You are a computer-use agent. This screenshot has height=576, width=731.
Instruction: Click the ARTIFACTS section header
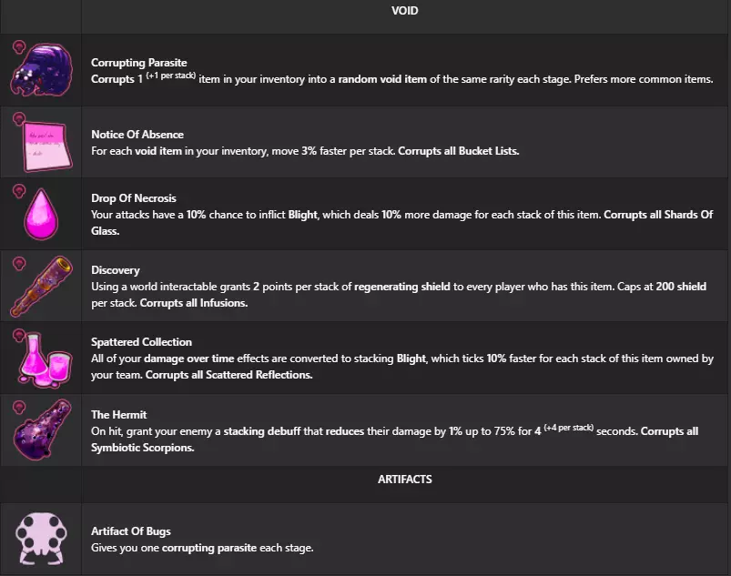(x=404, y=479)
